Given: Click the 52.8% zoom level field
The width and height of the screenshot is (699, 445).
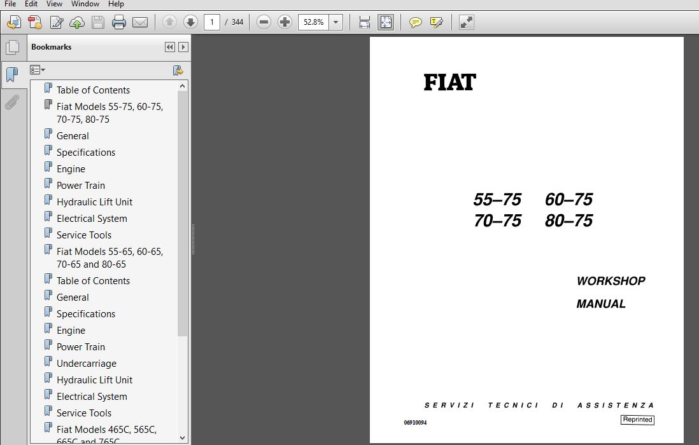Looking at the screenshot, I should pyautogui.click(x=313, y=22).
